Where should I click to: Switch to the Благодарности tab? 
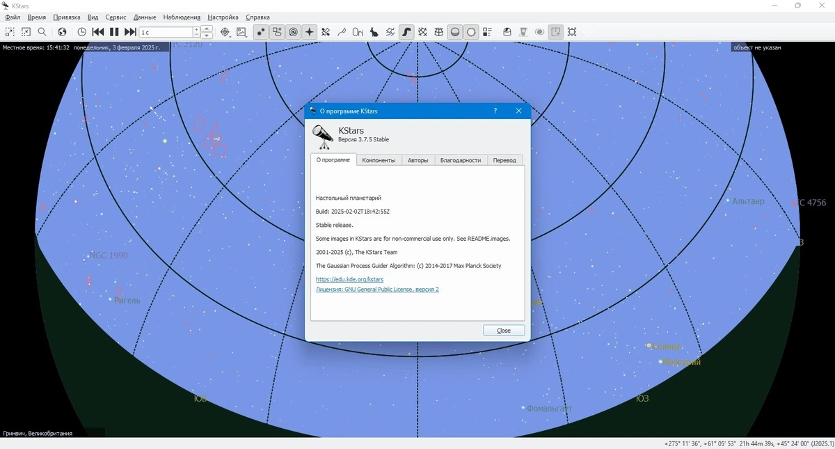461,160
